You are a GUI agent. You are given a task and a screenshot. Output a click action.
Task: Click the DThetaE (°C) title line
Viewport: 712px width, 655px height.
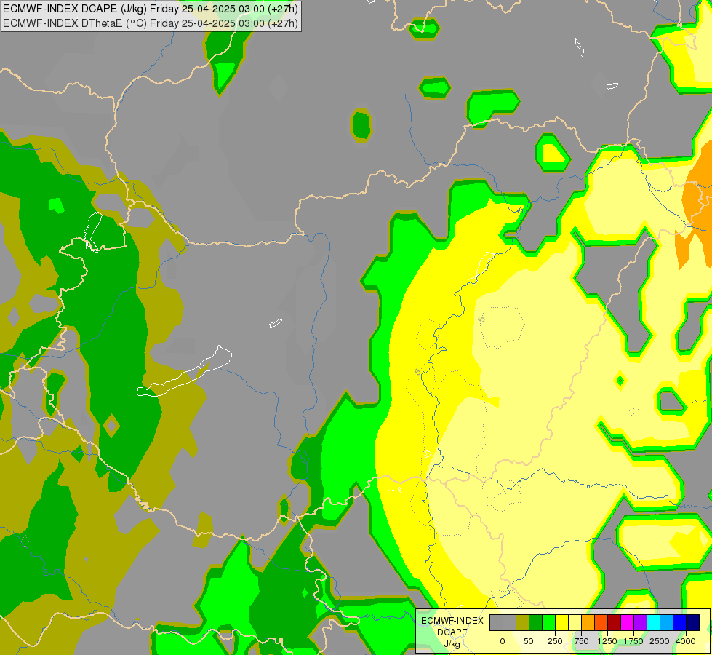(x=151, y=23)
